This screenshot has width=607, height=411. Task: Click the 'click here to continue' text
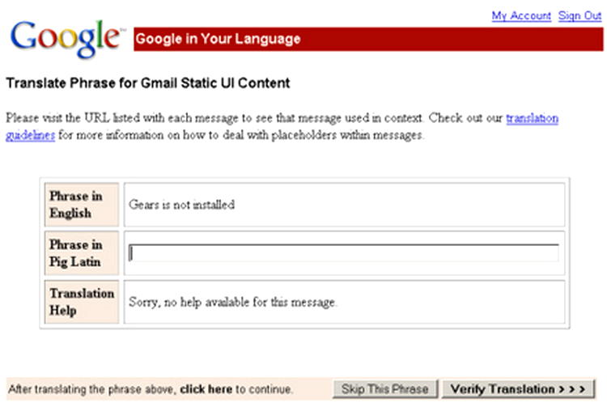point(236,389)
